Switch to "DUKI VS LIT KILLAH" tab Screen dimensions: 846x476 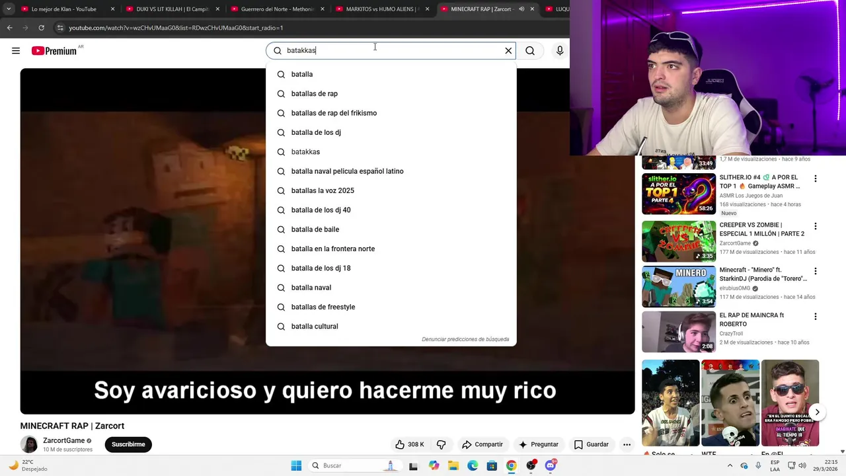point(172,9)
